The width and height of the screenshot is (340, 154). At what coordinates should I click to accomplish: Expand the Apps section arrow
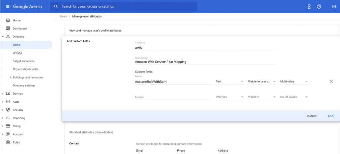tap(3, 102)
